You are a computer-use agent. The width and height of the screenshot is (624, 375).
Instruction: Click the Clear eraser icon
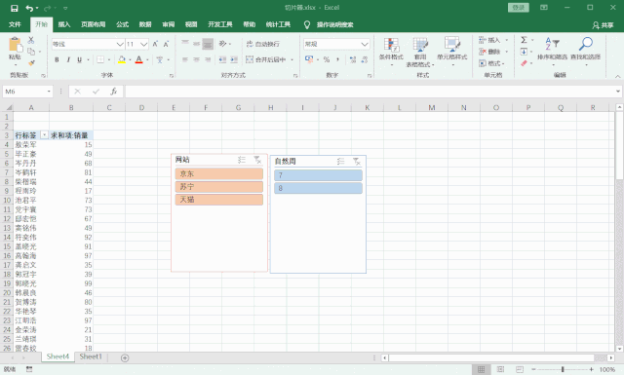click(525, 63)
